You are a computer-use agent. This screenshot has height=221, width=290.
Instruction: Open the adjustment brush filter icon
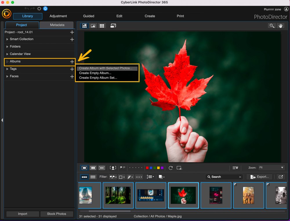(x=130, y=177)
